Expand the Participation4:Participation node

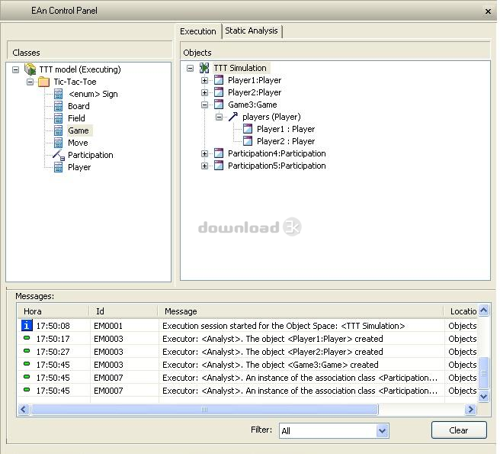(204, 153)
